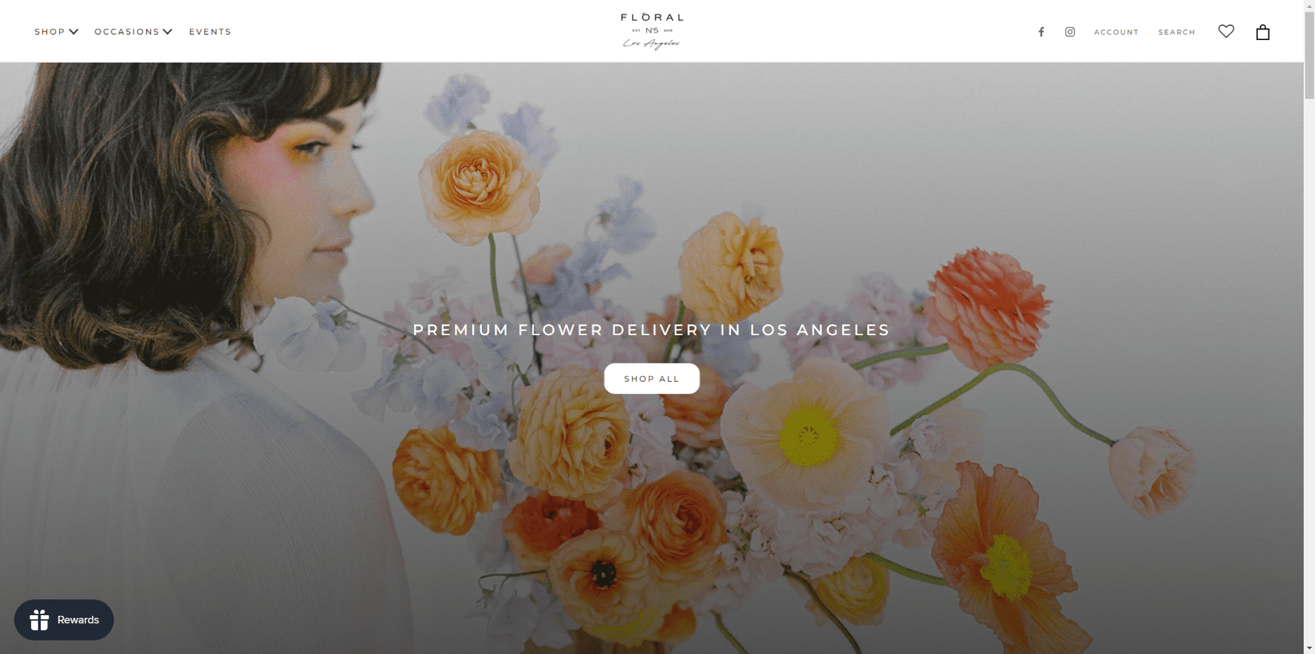
Task: Open the Instagram profile icon
Action: coord(1070,32)
